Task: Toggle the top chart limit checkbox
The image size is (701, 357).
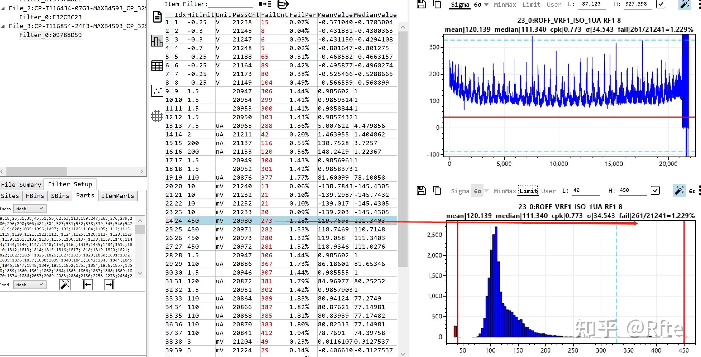Action: pyautogui.click(x=661, y=4)
